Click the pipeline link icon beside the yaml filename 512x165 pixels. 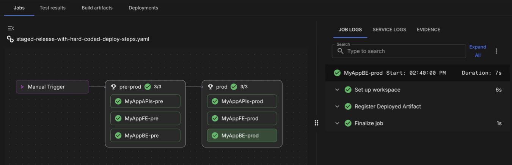pos(10,39)
